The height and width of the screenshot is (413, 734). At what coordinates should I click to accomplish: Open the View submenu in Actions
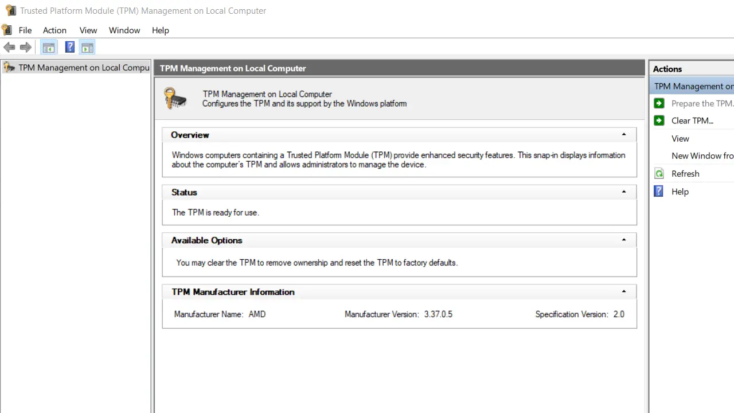click(680, 138)
